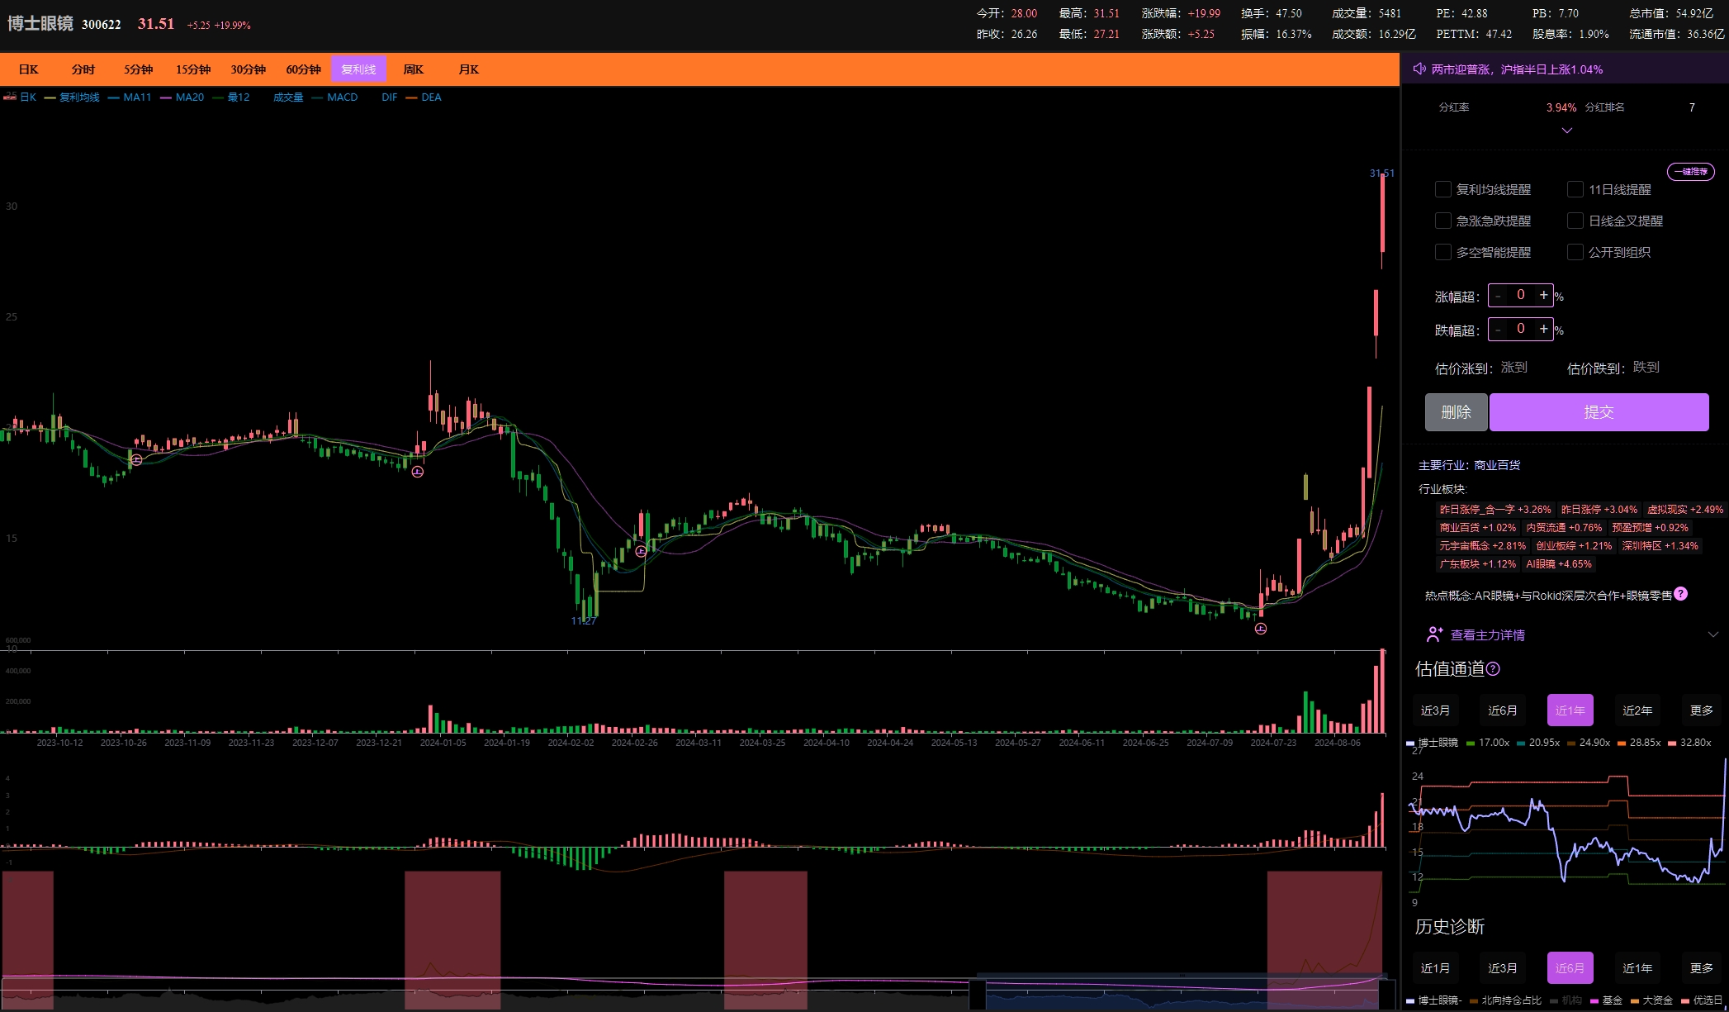The width and height of the screenshot is (1729, 1012).
Task: Switch to the 分时 tab
Action: pos(83,69)
